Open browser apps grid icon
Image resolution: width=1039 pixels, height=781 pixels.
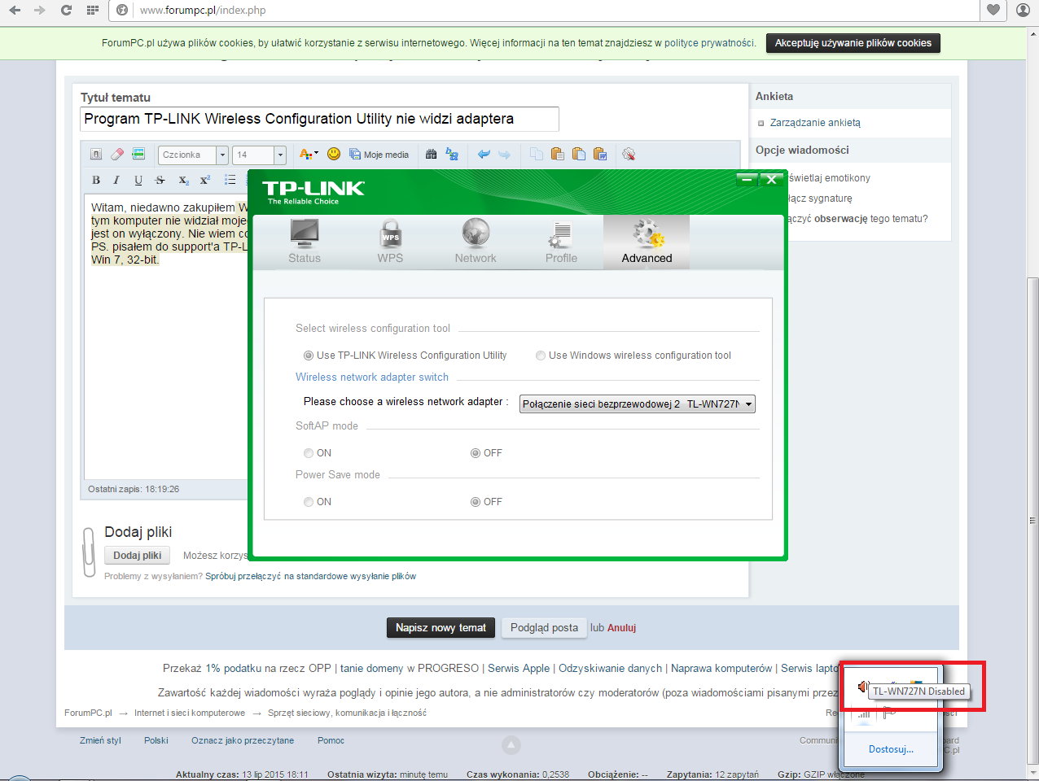[x=92, y=10]
